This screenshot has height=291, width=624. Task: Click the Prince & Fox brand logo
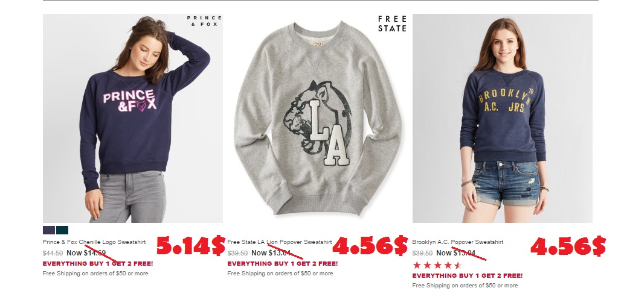point(204,21)
